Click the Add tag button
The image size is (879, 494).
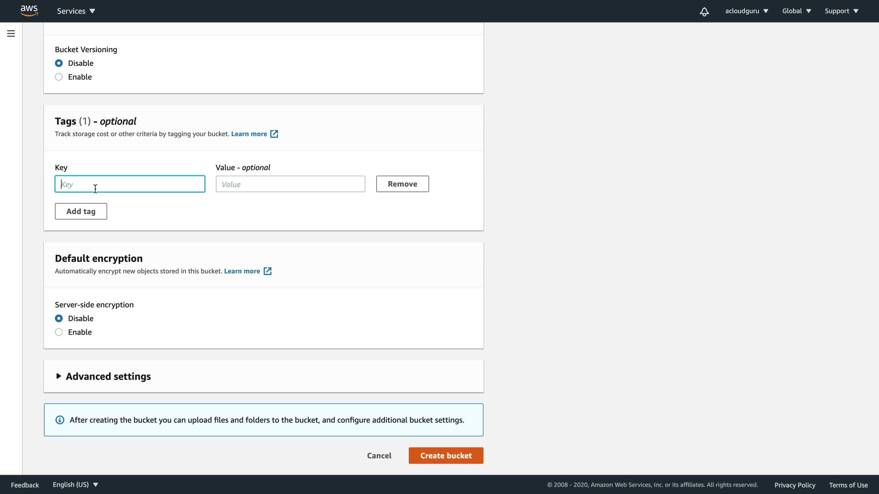point(81,211)
